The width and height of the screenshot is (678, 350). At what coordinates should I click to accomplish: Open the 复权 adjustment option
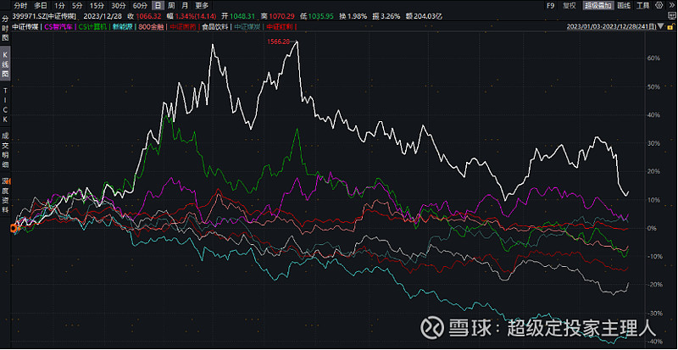tap(569, 6)
